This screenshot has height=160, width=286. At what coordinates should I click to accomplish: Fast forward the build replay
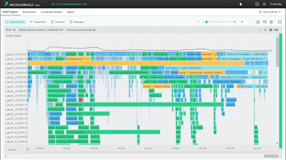276,30
